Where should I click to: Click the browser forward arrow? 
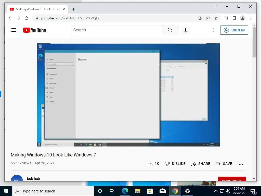click(18, 18)
